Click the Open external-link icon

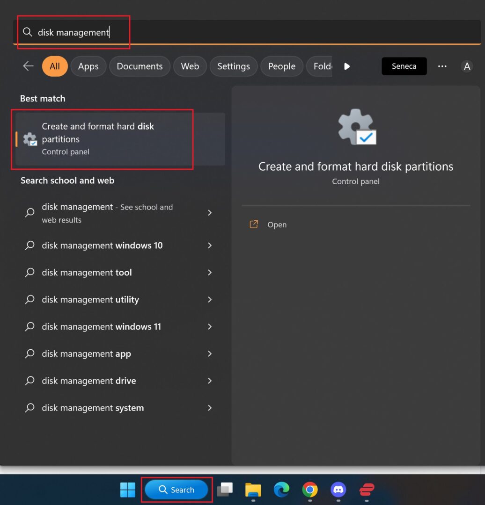(254, 224)
